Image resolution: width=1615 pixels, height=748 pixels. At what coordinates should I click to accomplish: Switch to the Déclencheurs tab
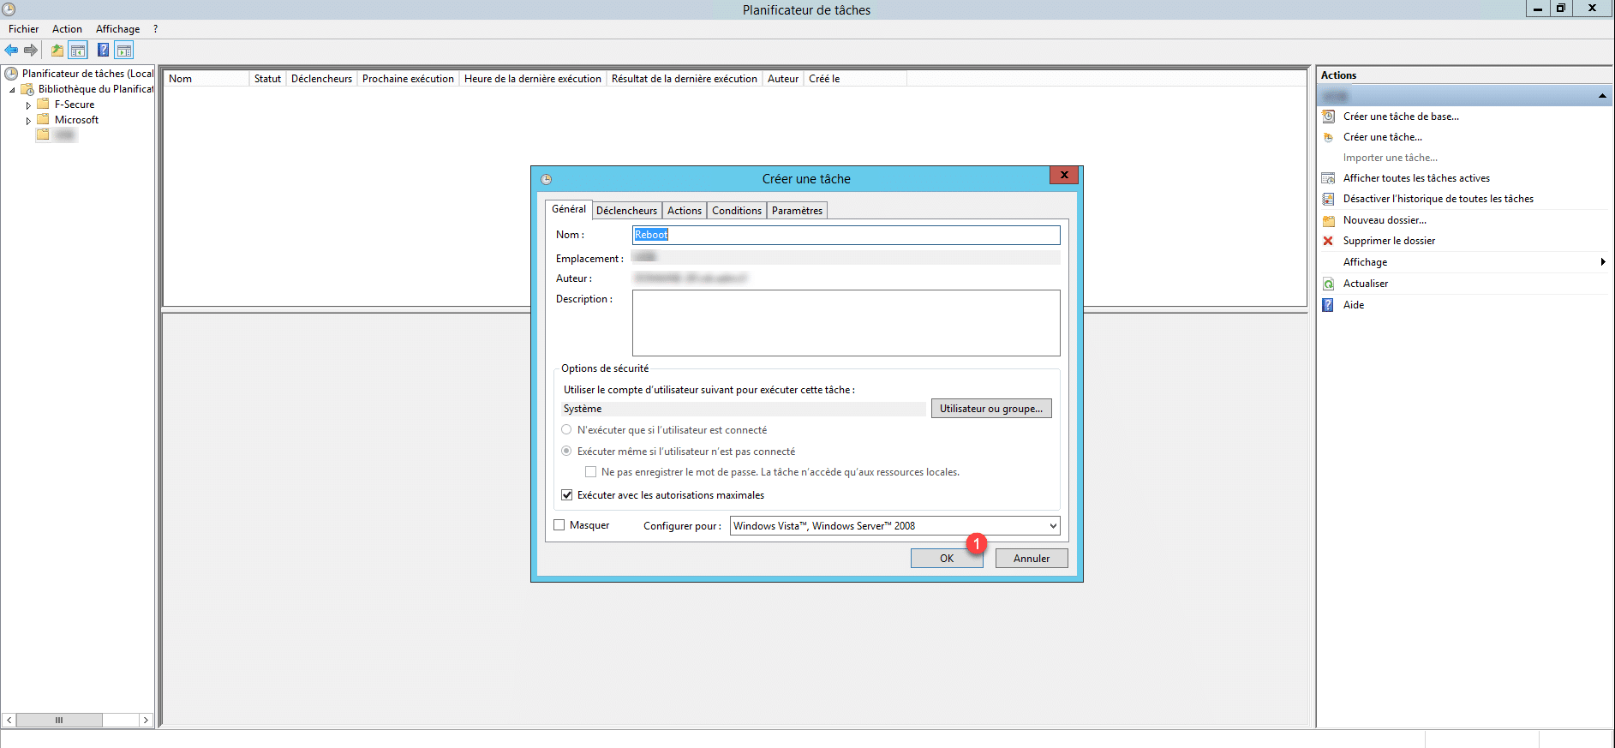626,211
